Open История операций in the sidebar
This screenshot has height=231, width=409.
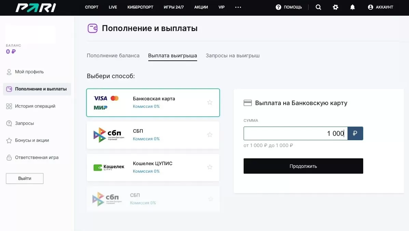coord(35,106)
